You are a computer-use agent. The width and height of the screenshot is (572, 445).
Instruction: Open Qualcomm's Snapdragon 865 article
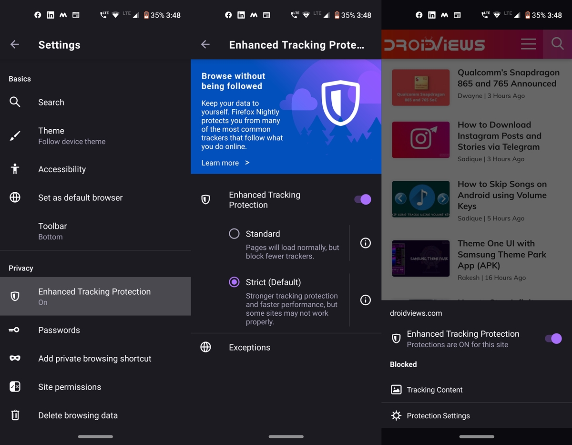click(x=508, y=78)
